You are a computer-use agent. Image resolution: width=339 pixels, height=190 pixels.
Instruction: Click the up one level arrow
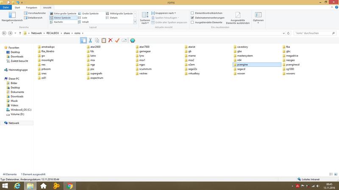click(20, 33)
